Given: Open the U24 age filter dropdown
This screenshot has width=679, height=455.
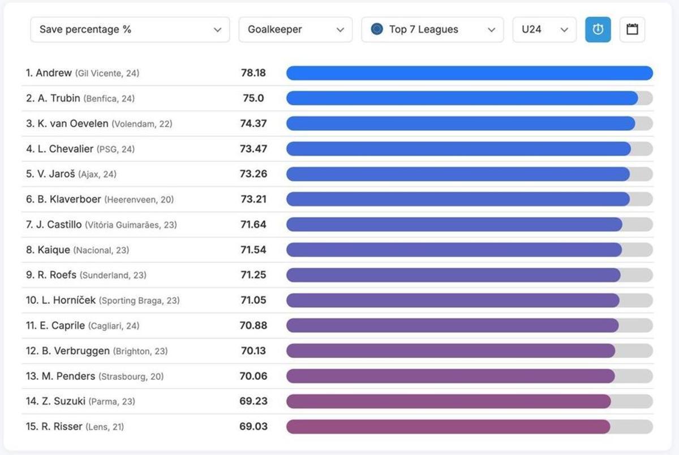Looking at the screenshot, I should (x=544, y=29).
